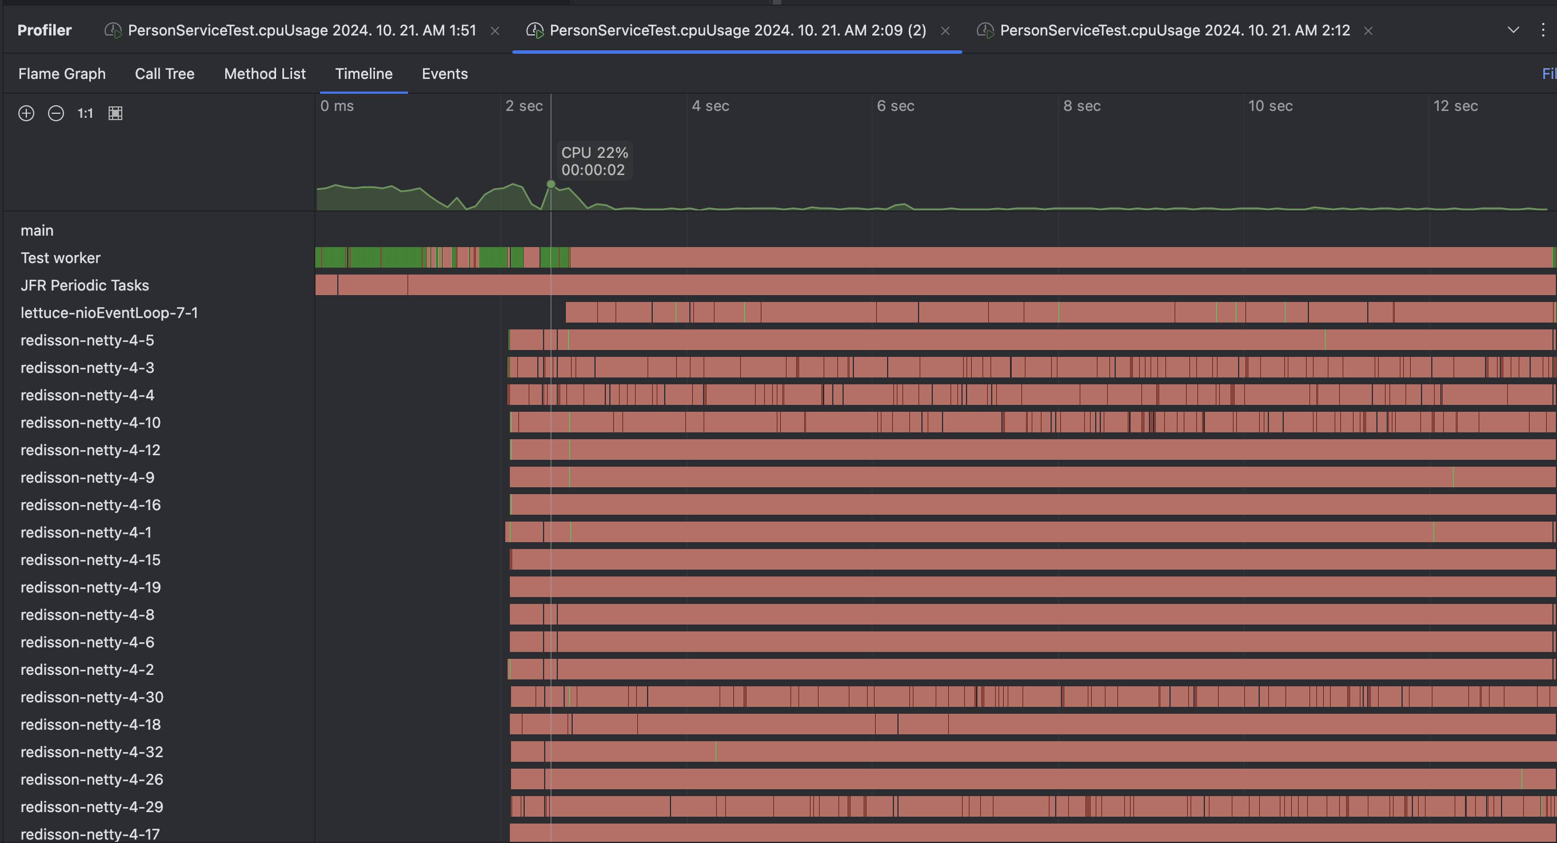The width and height of the screenshot is (1557, 843).
Task: Select the redisson-netty-4-19 thread
Action: 91,587
